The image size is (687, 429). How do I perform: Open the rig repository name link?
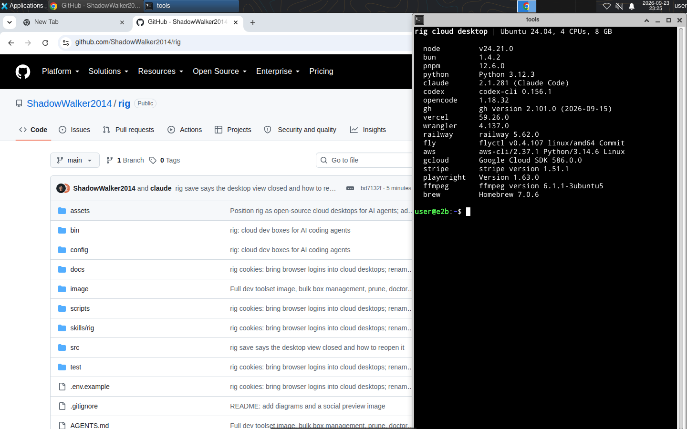124,103
